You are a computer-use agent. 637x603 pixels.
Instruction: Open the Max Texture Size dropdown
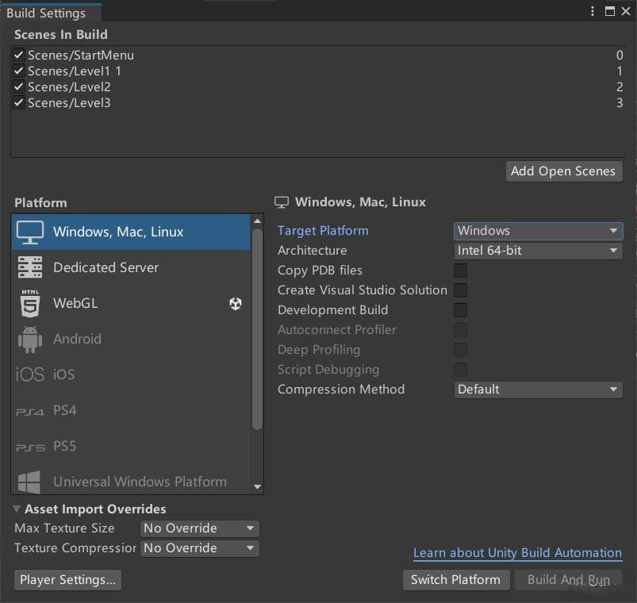(x=199, y=528)
